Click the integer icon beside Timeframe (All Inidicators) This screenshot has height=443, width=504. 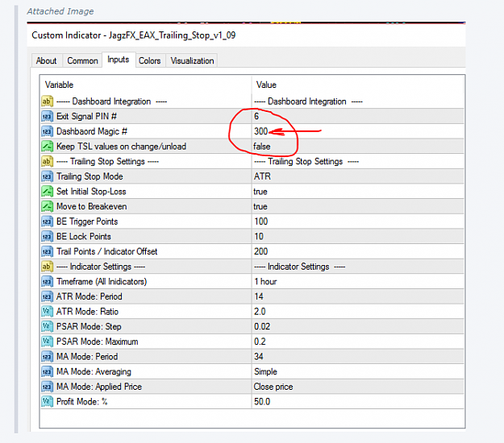click(x=47, y=282)
